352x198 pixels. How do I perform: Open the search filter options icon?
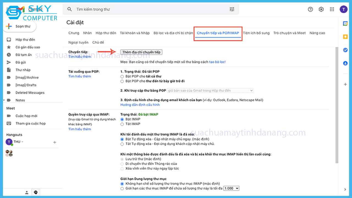232,9
